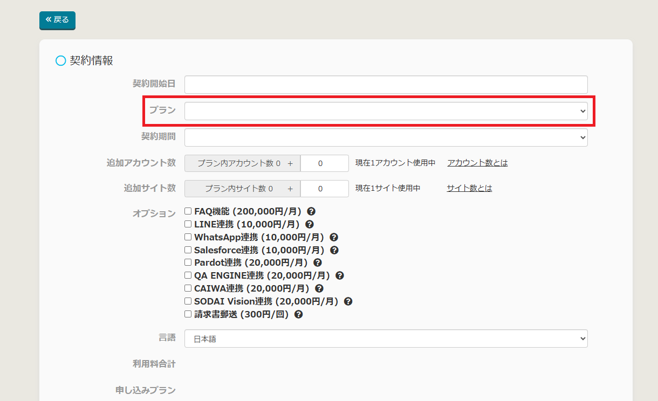Click help icon next to FAQ機能
Screen dimensions: 658x401
point(311,211)
